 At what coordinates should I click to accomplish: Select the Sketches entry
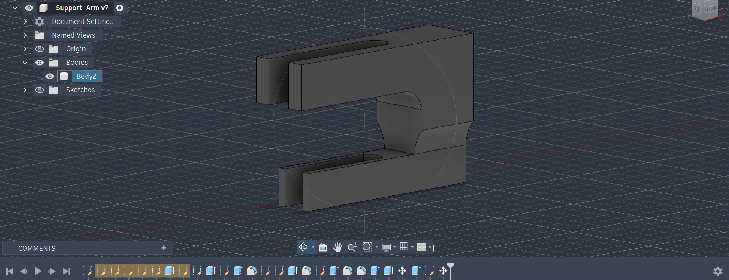[x=80, y=90]
